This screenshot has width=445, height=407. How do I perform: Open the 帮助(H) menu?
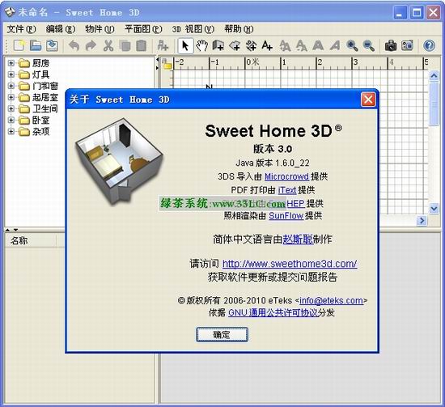click(x=239, y=29)
